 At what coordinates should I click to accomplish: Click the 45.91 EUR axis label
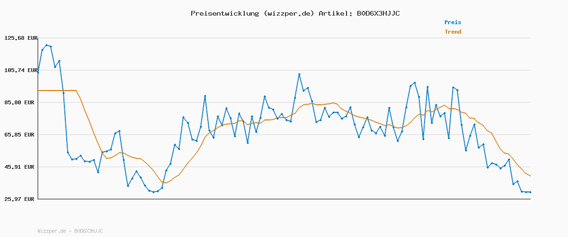tap(20, 167)
